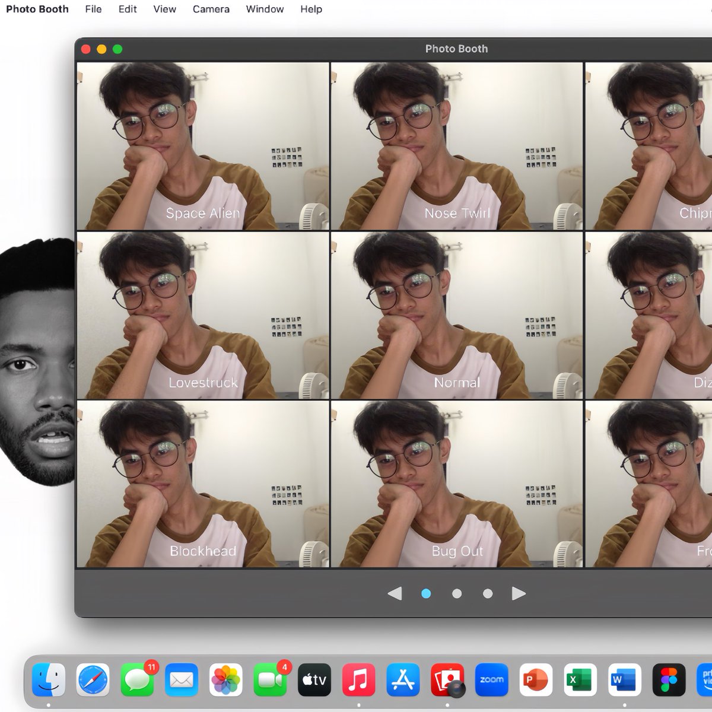Viewport: 712px width, 712px height.
Task: Open Zoom from the dock
Action: (492, 679)
